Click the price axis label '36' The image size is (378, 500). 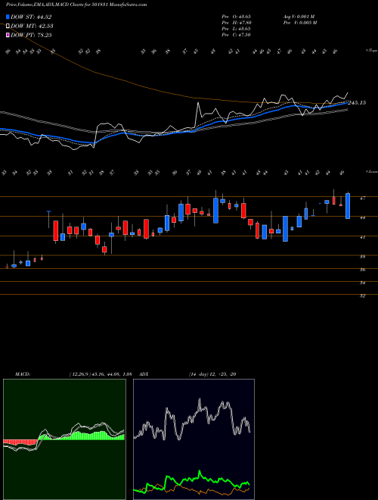362,270
